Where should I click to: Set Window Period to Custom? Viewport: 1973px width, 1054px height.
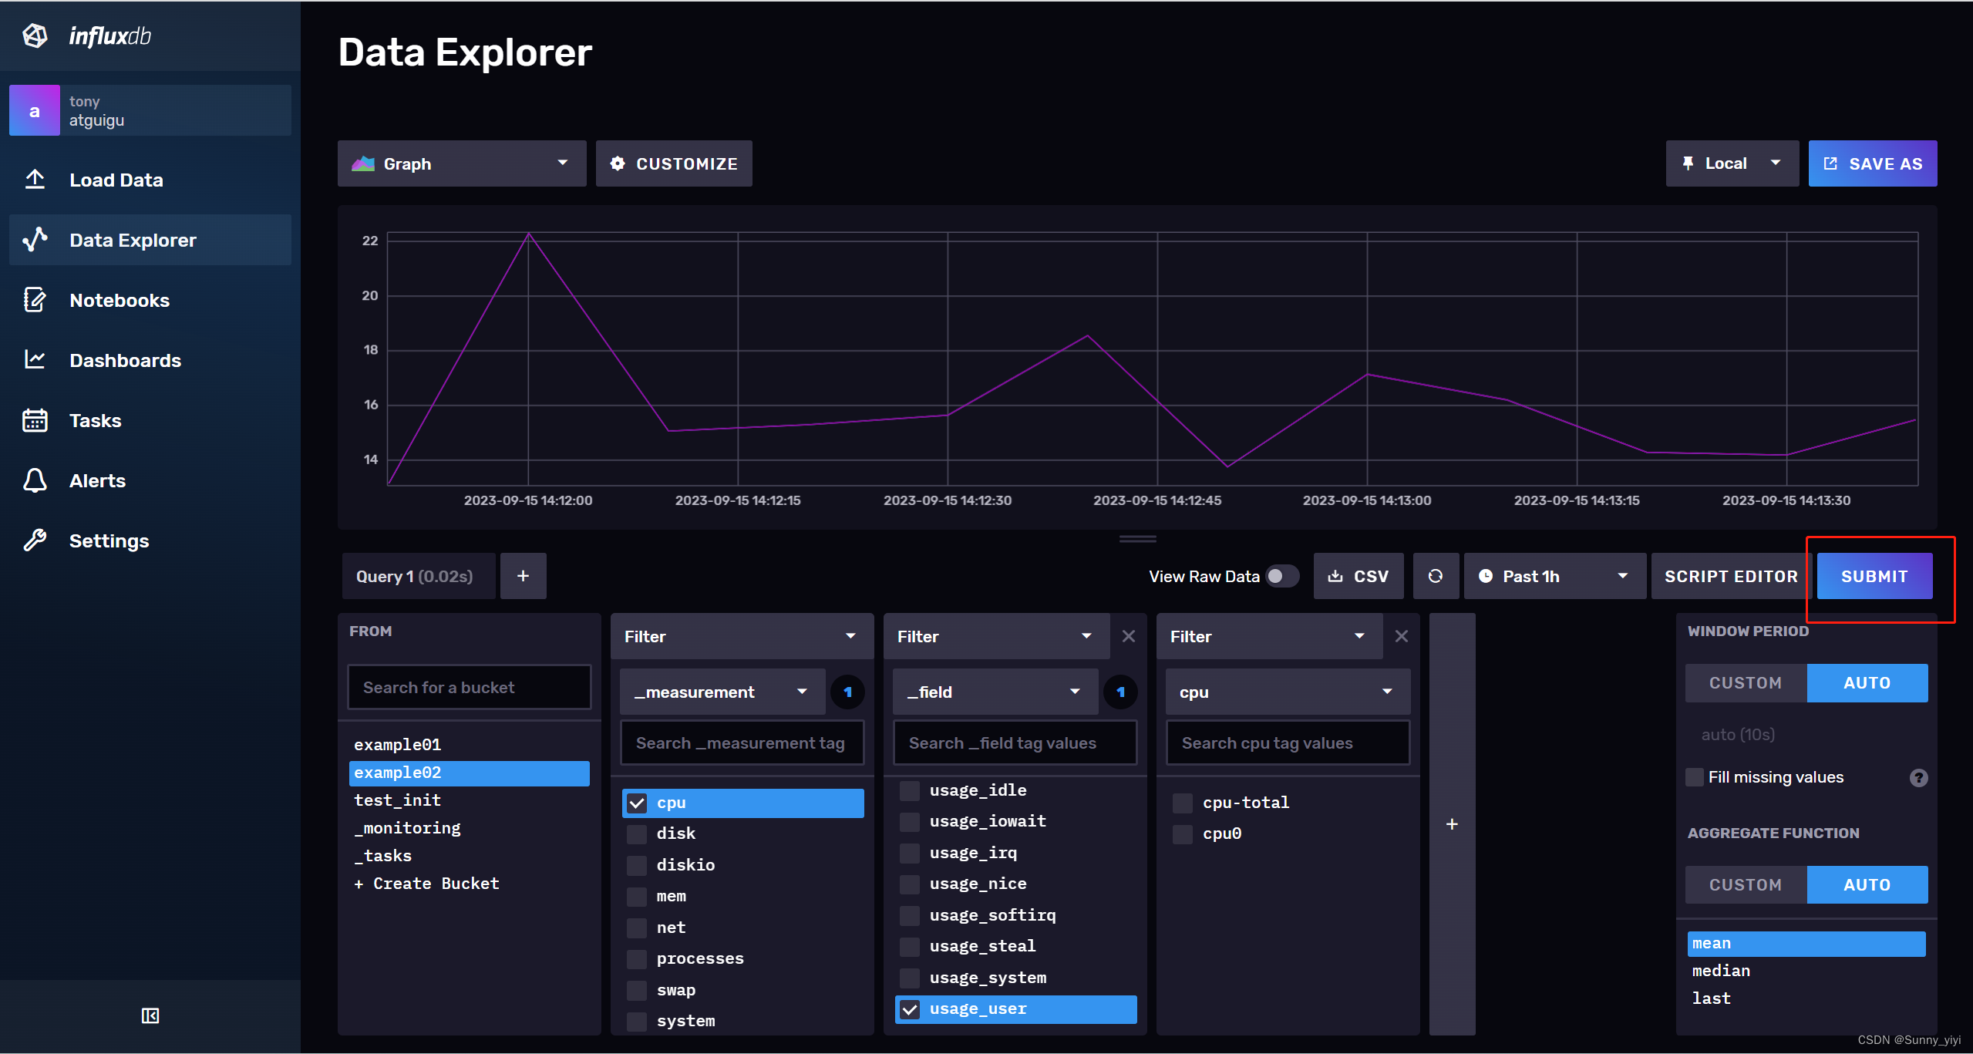pyautogui.click(x=1746, y=683)
